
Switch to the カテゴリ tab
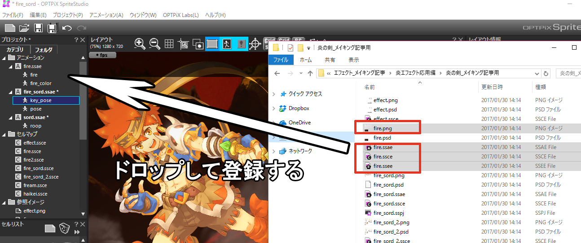point(15,50)
